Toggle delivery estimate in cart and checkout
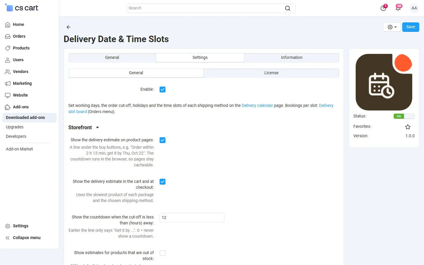Image resolution: width=424 pixels, height=265 pixels. coord(163,182)
